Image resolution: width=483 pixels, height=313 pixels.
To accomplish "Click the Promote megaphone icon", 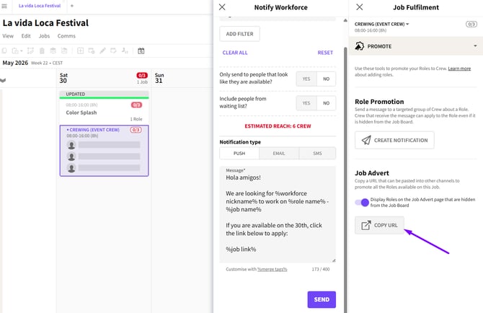I will pyautogui.click(x=359, y=46).
